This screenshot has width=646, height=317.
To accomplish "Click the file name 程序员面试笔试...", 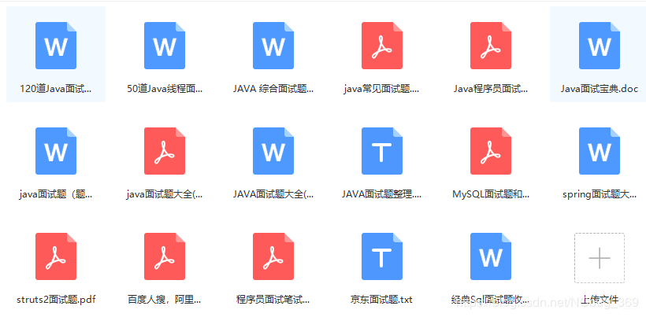I will pyautogui.click(x=273, y=300).
